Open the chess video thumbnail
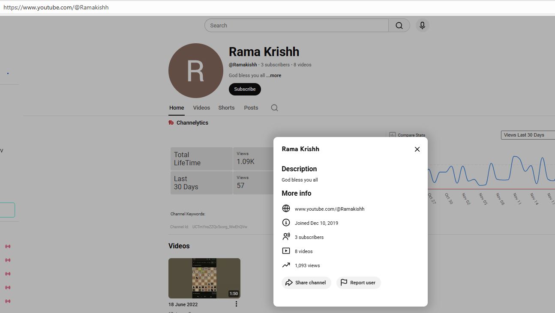Viewport: 555px width, 313px height. click(204, 278)
